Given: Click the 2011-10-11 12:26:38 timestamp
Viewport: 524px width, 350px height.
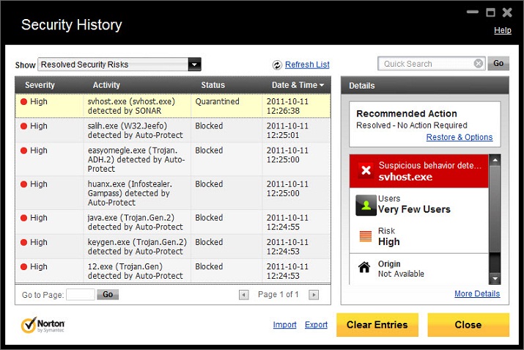Looking at the screenshot, I should point(287,106).
